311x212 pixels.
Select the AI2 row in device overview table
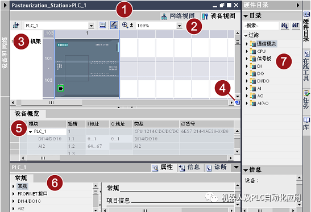127,147
